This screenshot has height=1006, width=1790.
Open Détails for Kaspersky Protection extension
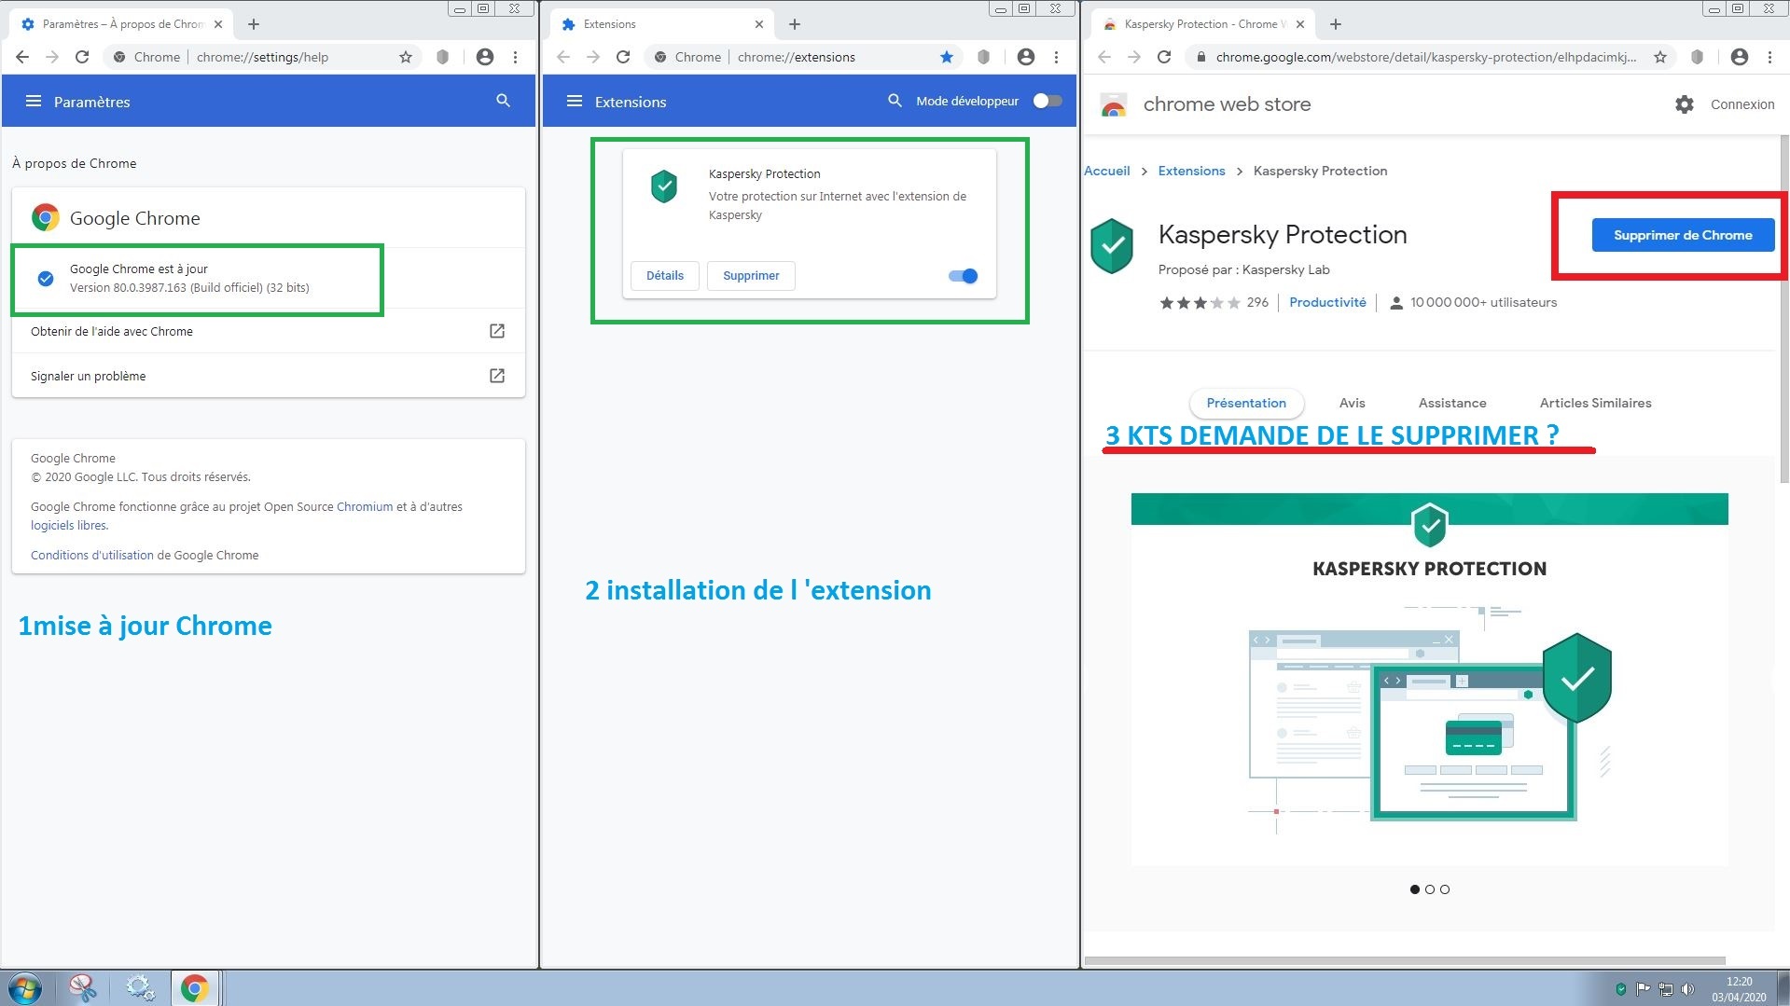[x=665, y=276]
